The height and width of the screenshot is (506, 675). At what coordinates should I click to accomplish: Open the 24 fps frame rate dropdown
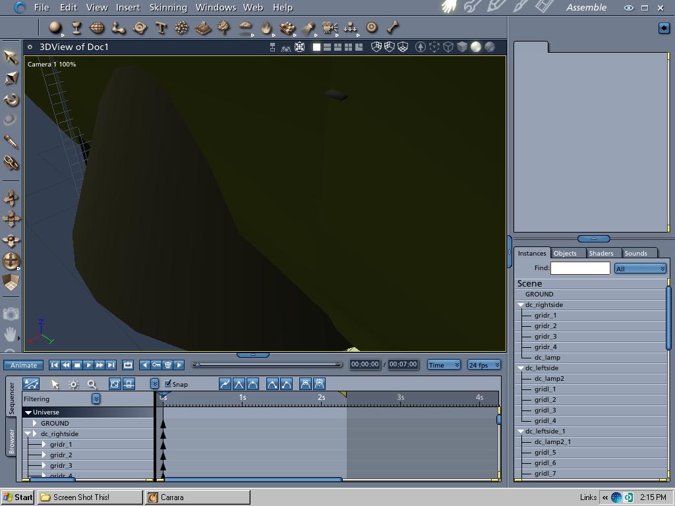[x=484, y=365]
